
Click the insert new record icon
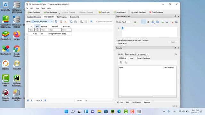point(81,21)
